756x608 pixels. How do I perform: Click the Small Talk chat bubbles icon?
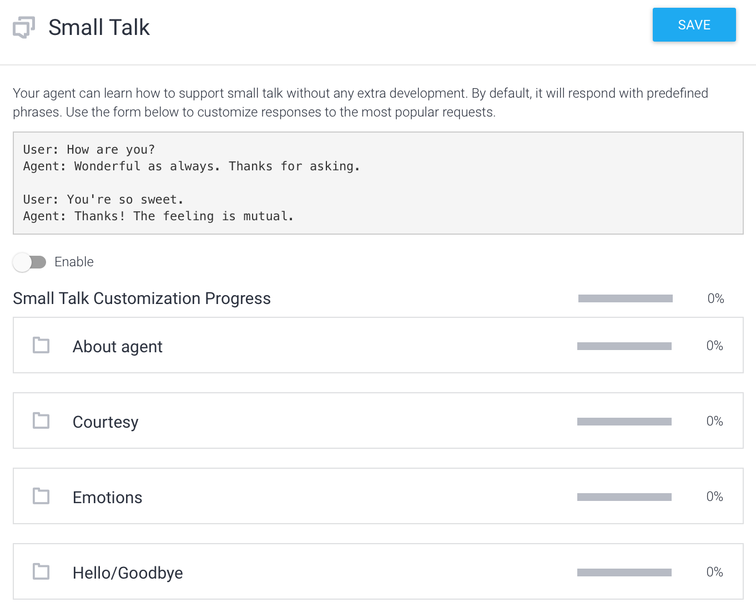coord(24,27)
